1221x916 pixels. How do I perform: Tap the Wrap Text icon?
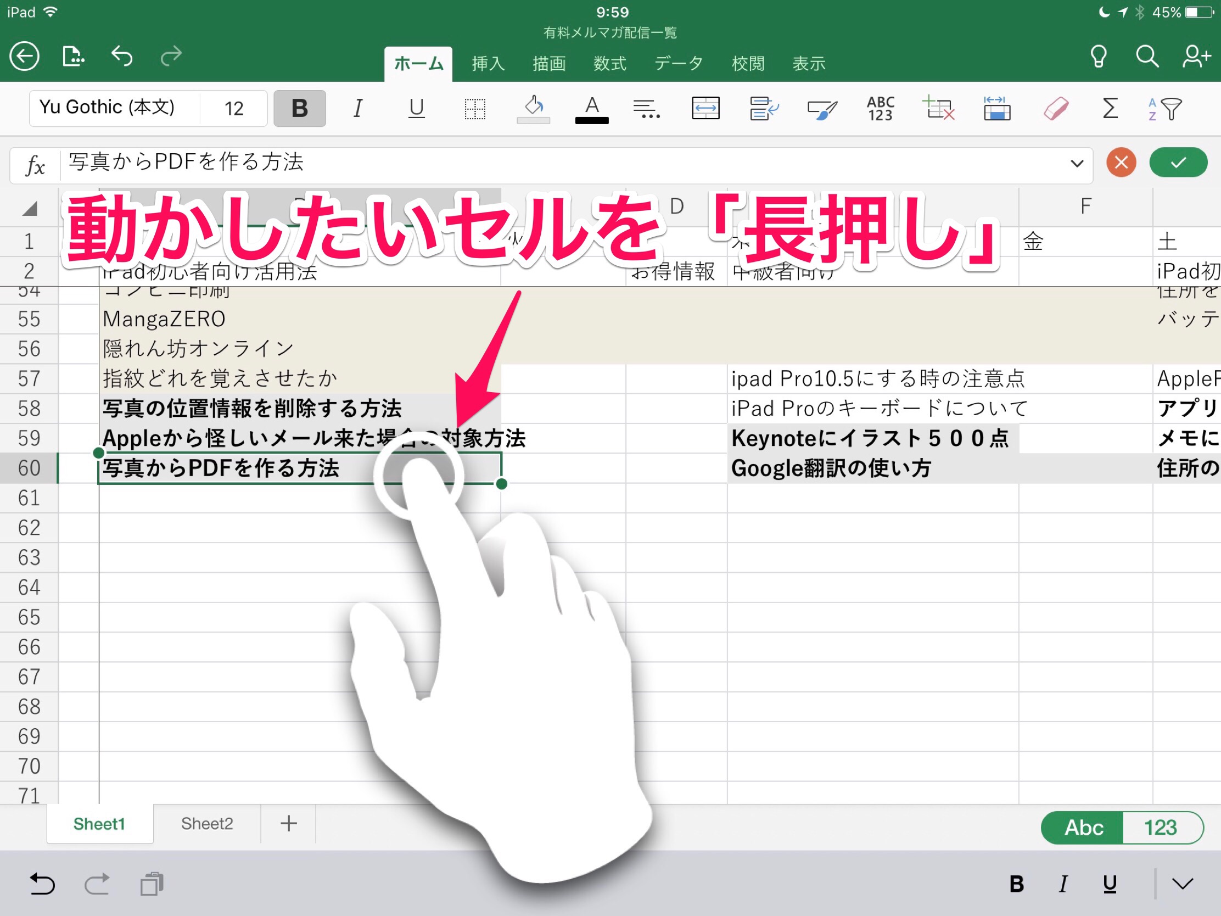pyautogui.click(x=764, y=108)
